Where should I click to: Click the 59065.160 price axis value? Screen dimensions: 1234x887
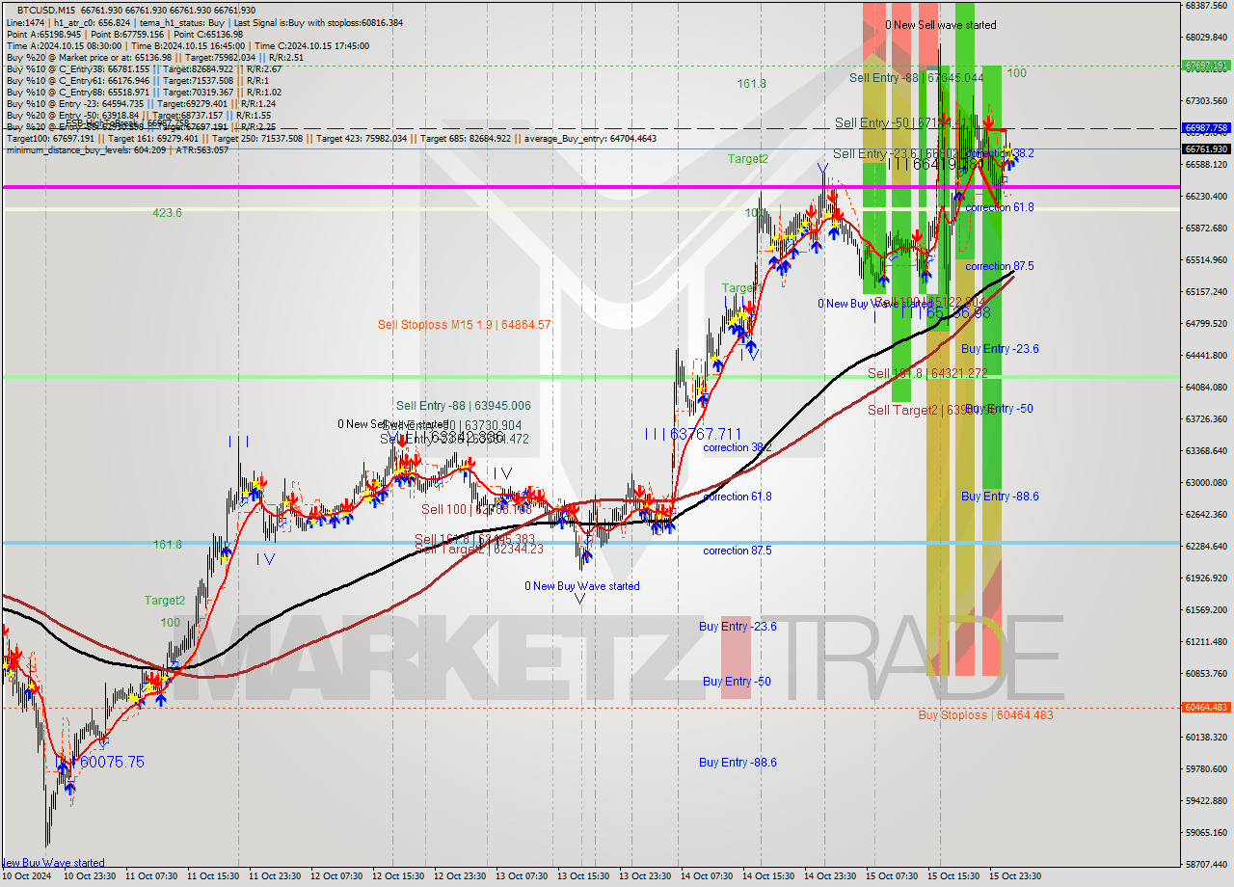click(x=1205, y=833)
